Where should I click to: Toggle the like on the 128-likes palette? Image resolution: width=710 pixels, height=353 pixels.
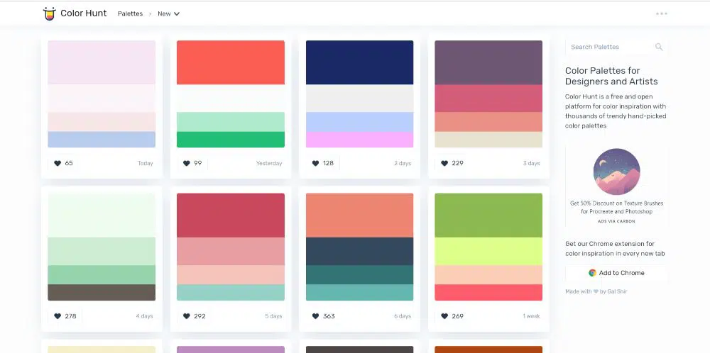coord(316,163)
